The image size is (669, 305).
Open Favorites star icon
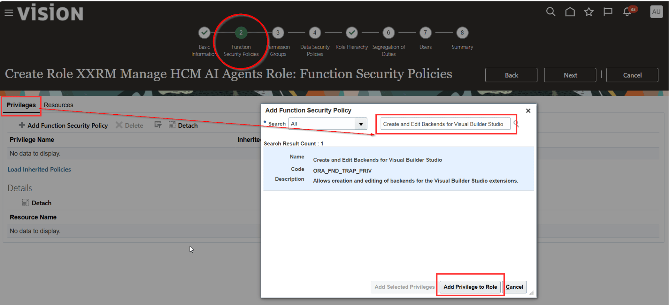(589, 12)
